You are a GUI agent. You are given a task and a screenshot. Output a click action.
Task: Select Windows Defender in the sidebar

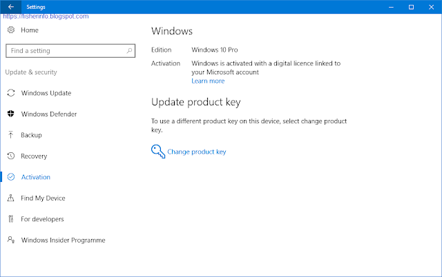point(49,114)
